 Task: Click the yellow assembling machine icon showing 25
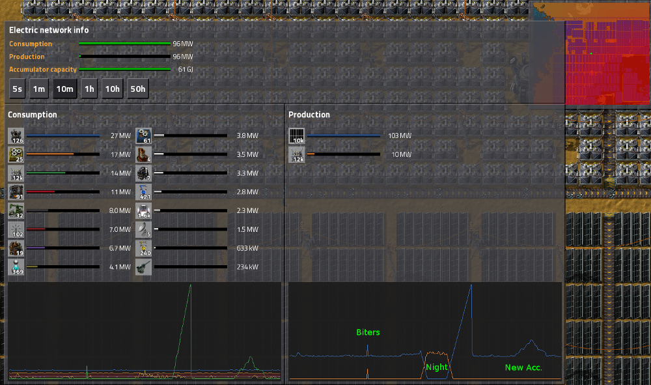point(16,155)
